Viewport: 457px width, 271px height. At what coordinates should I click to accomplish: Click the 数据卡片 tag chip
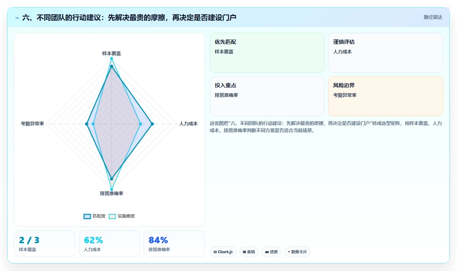(297, 252)
